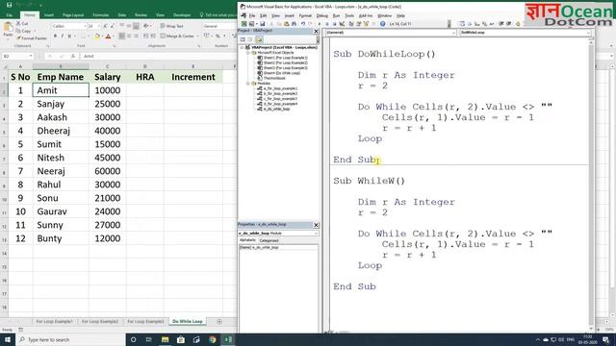The height and width of the screenshot is (346, 616).
Task: Apply underline formatting in Excel ribbon
Action: click(x=69, y=37)
